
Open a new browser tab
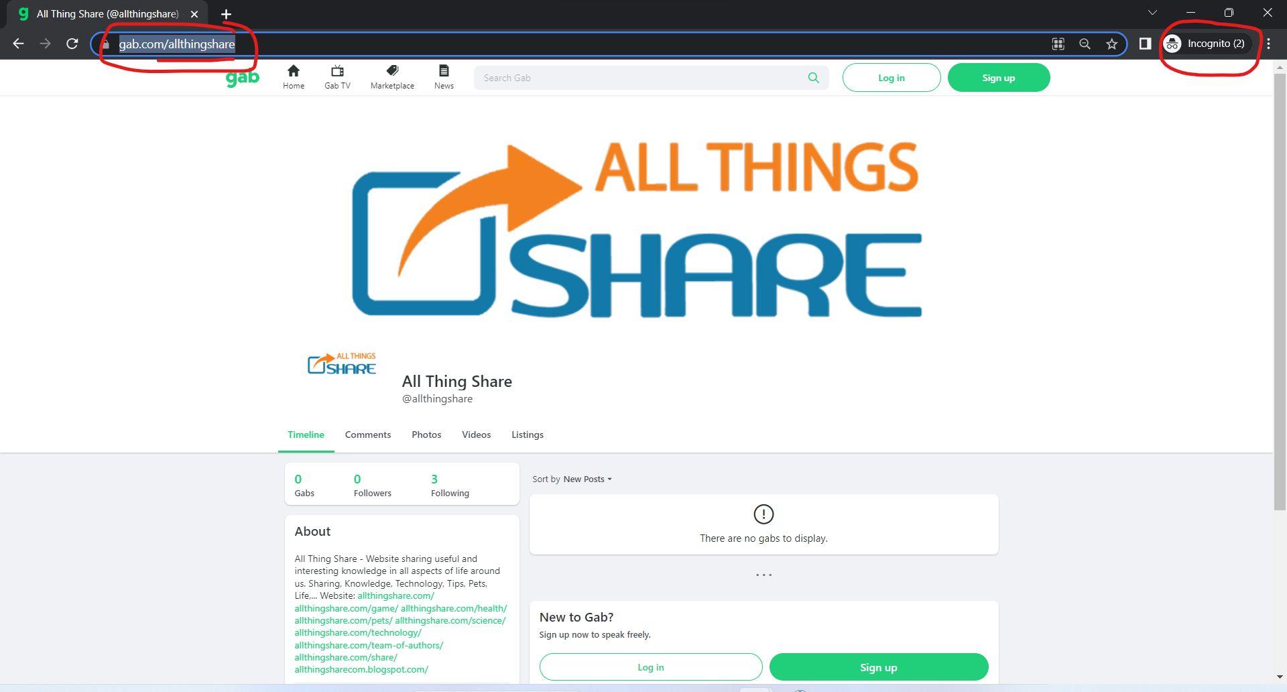click(x=226, y=14)
